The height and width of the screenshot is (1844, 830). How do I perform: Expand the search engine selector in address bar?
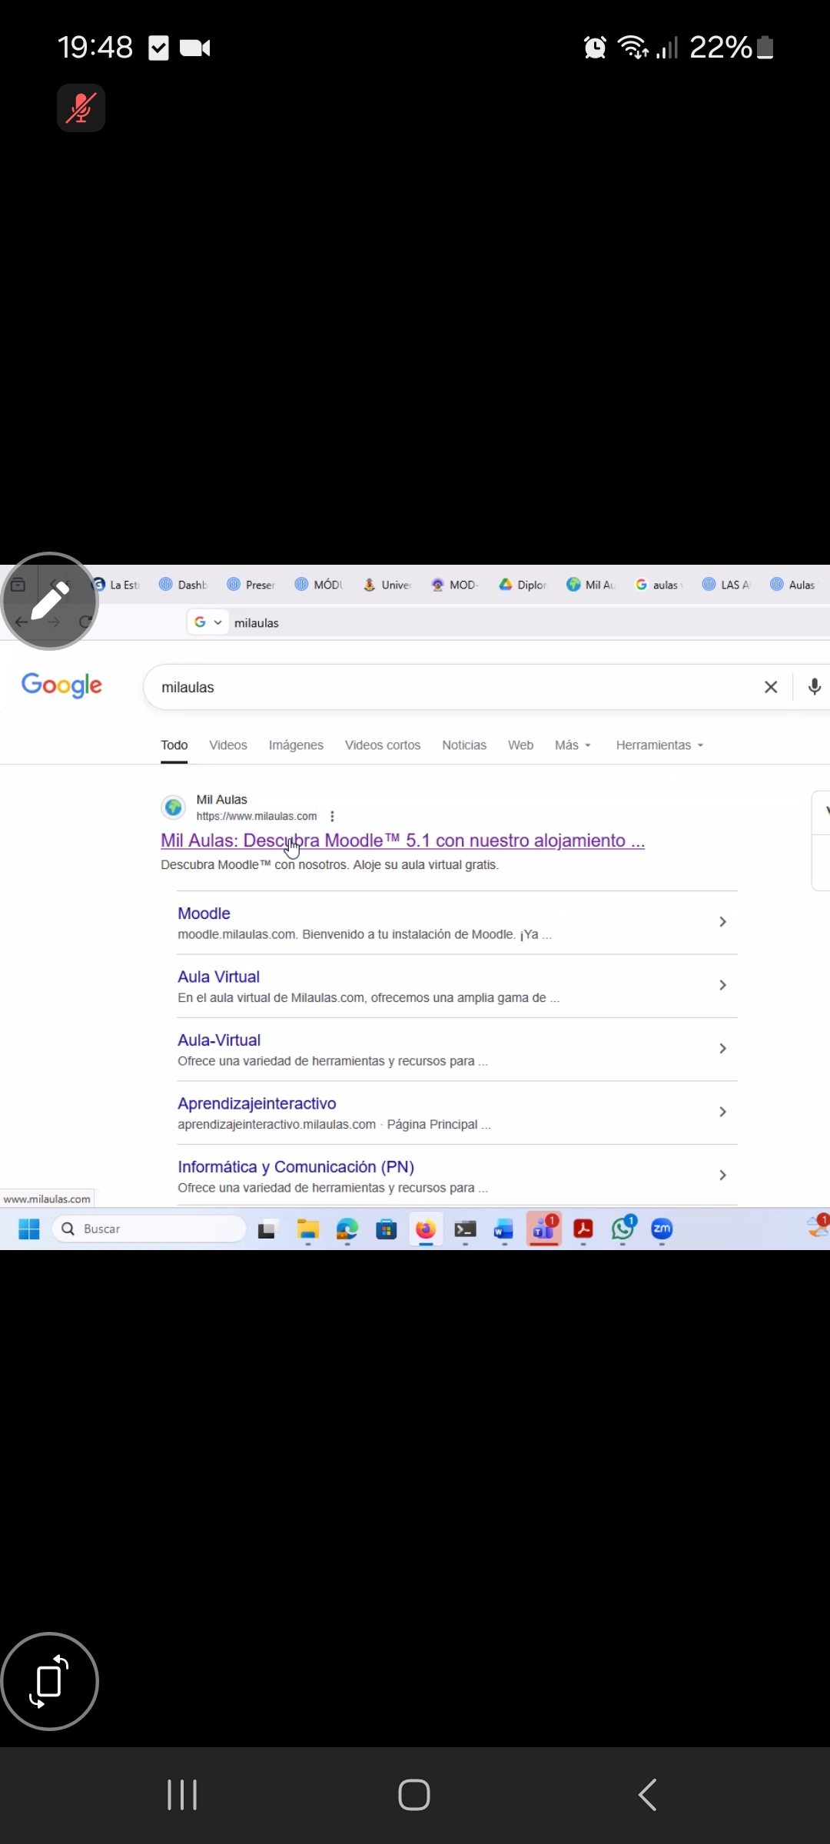pyautogui.click(x=207, y=622)
